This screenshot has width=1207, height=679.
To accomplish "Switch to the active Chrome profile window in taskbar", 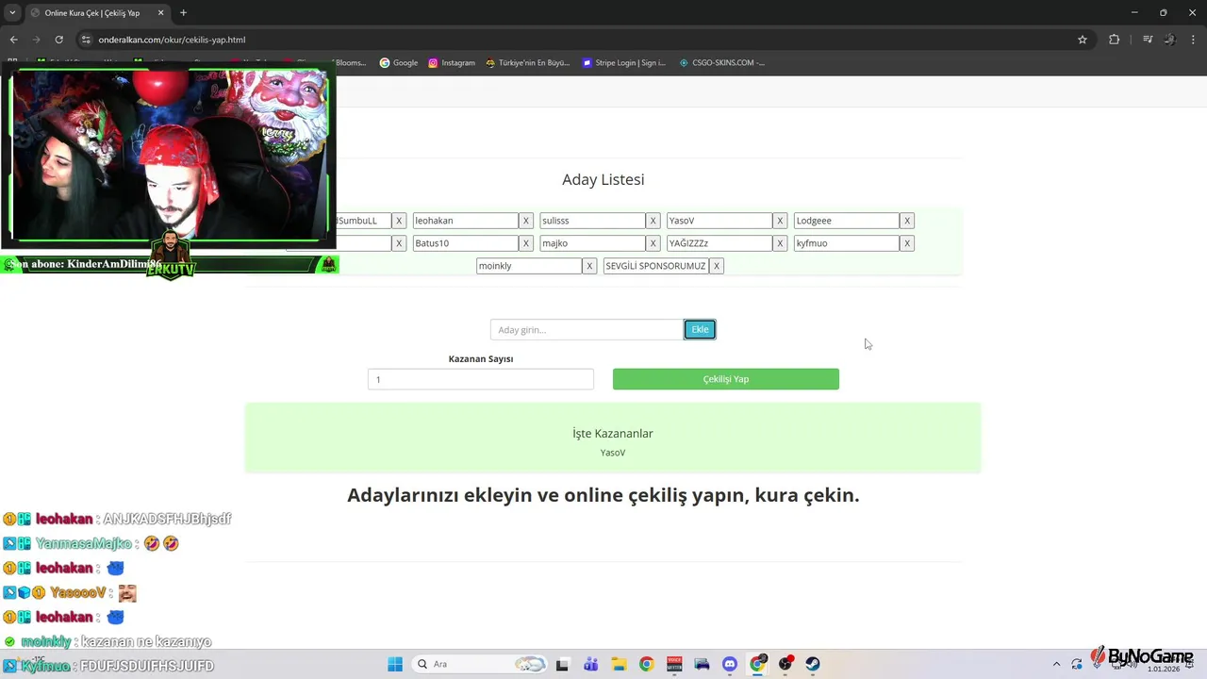I will coord(757,664).
